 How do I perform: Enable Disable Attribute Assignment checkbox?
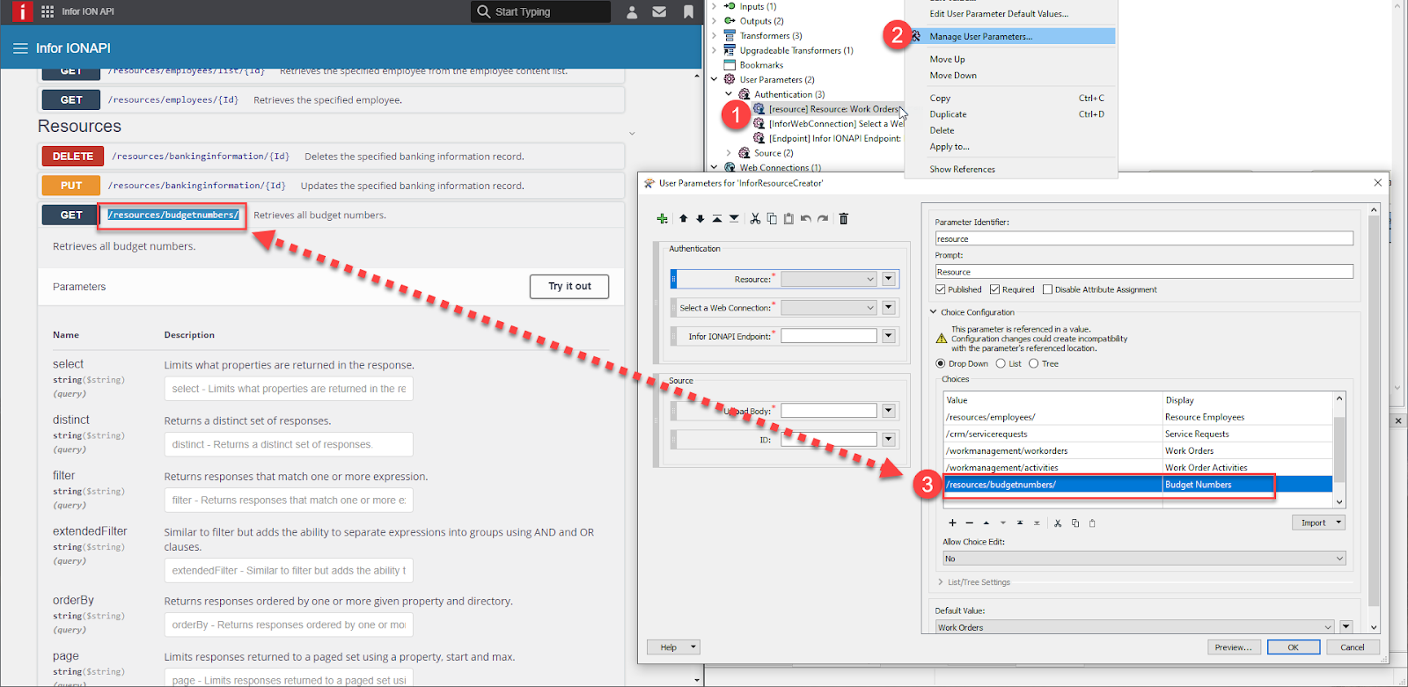point(1047,289)
